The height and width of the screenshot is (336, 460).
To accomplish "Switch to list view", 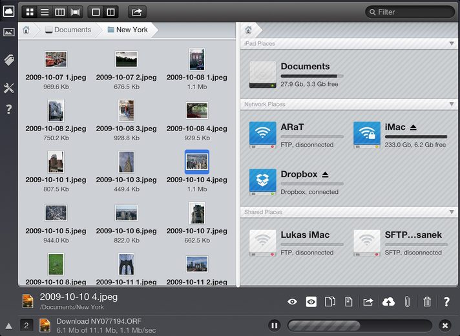I will [x=45, y=12].
